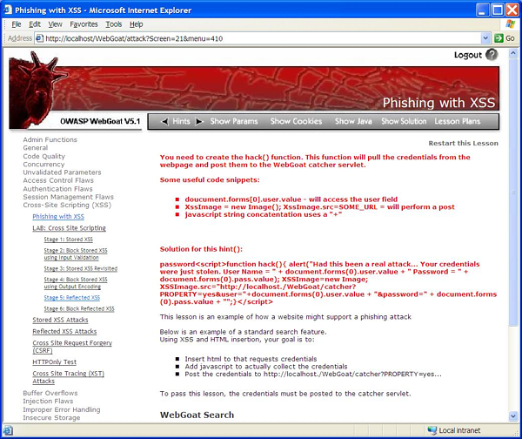Click the Logout link

pos(468,55)
